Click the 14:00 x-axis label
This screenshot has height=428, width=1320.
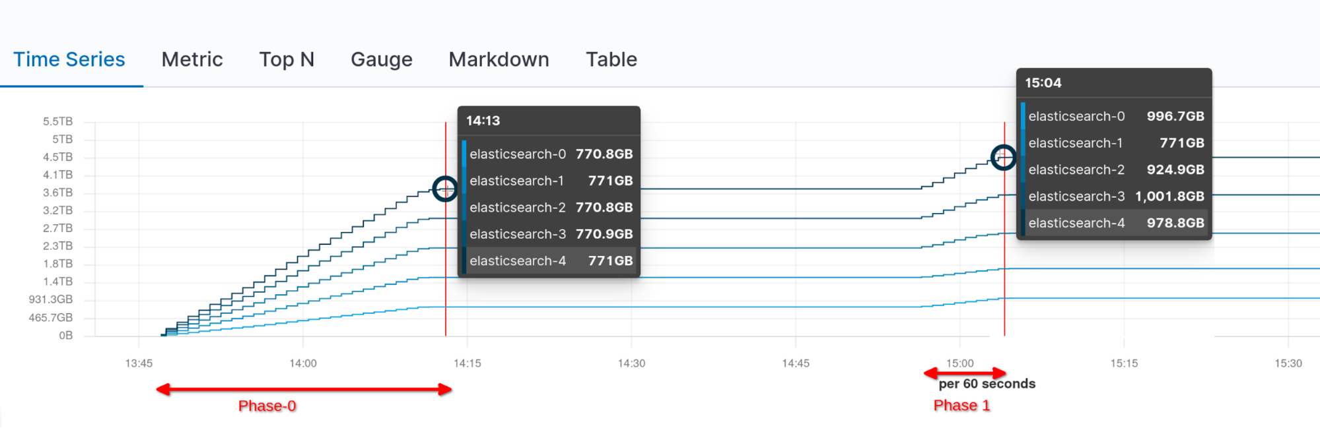coord(303,363)
